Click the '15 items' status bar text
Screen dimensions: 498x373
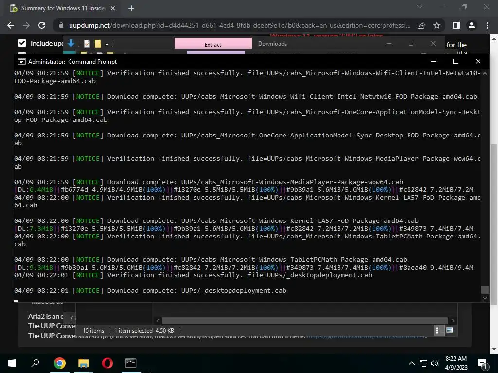(x=93, y=330)
